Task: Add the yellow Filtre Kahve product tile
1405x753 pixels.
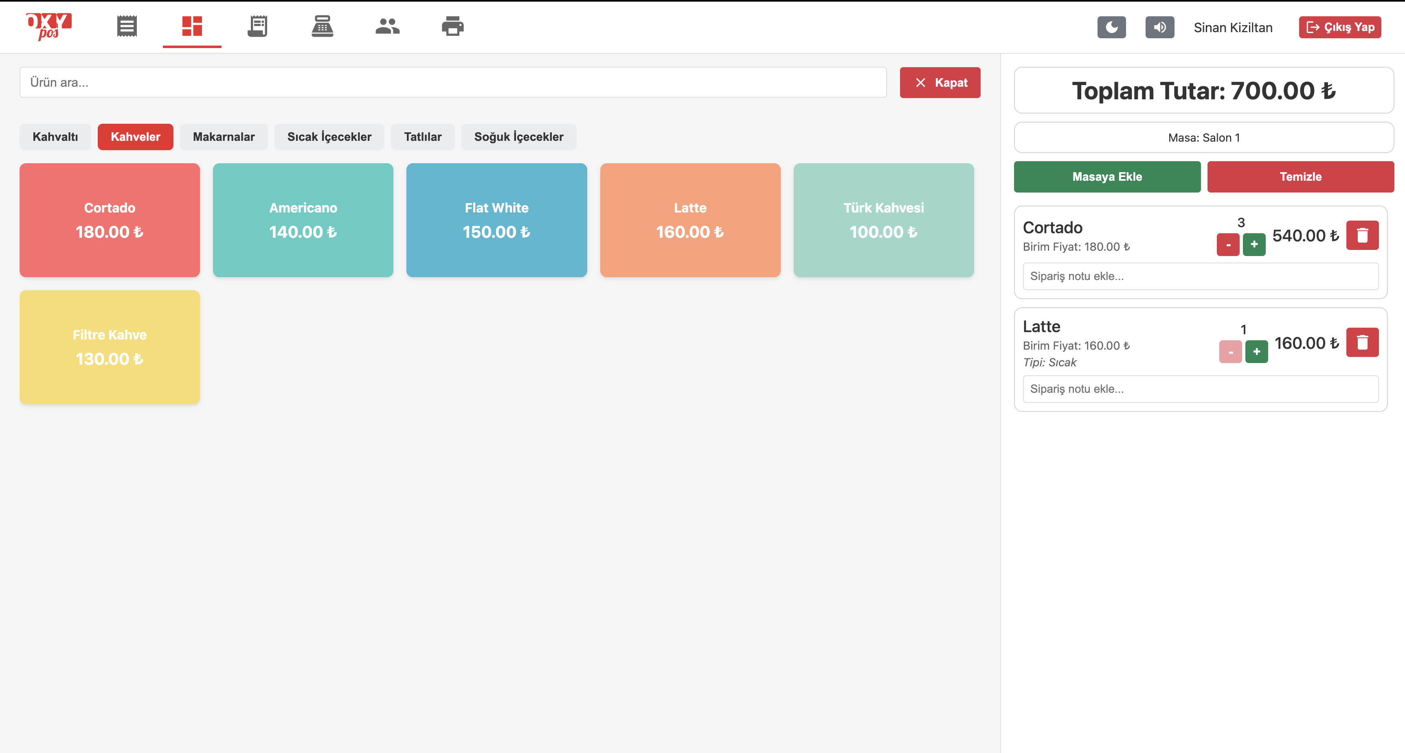Action: coord(110,347)
